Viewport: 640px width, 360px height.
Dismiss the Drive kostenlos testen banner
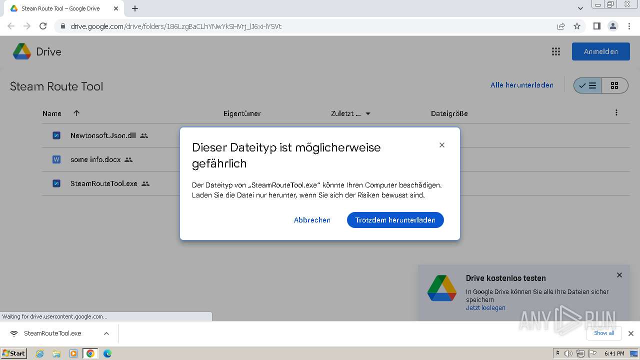619,275
